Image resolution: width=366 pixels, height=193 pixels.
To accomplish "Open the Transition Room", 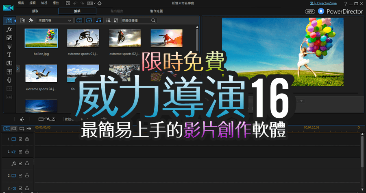I will [9, 63].
